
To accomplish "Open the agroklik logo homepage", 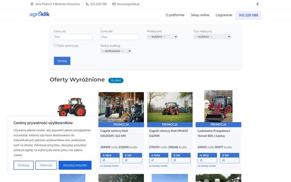I will click(40, 14).
